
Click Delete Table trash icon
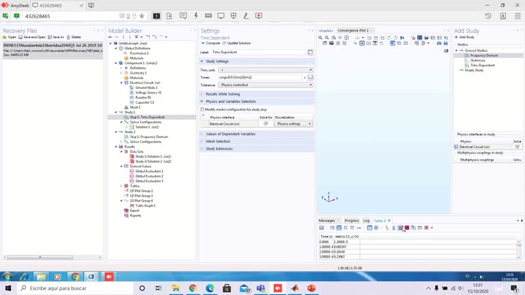(x=394, y=228)
